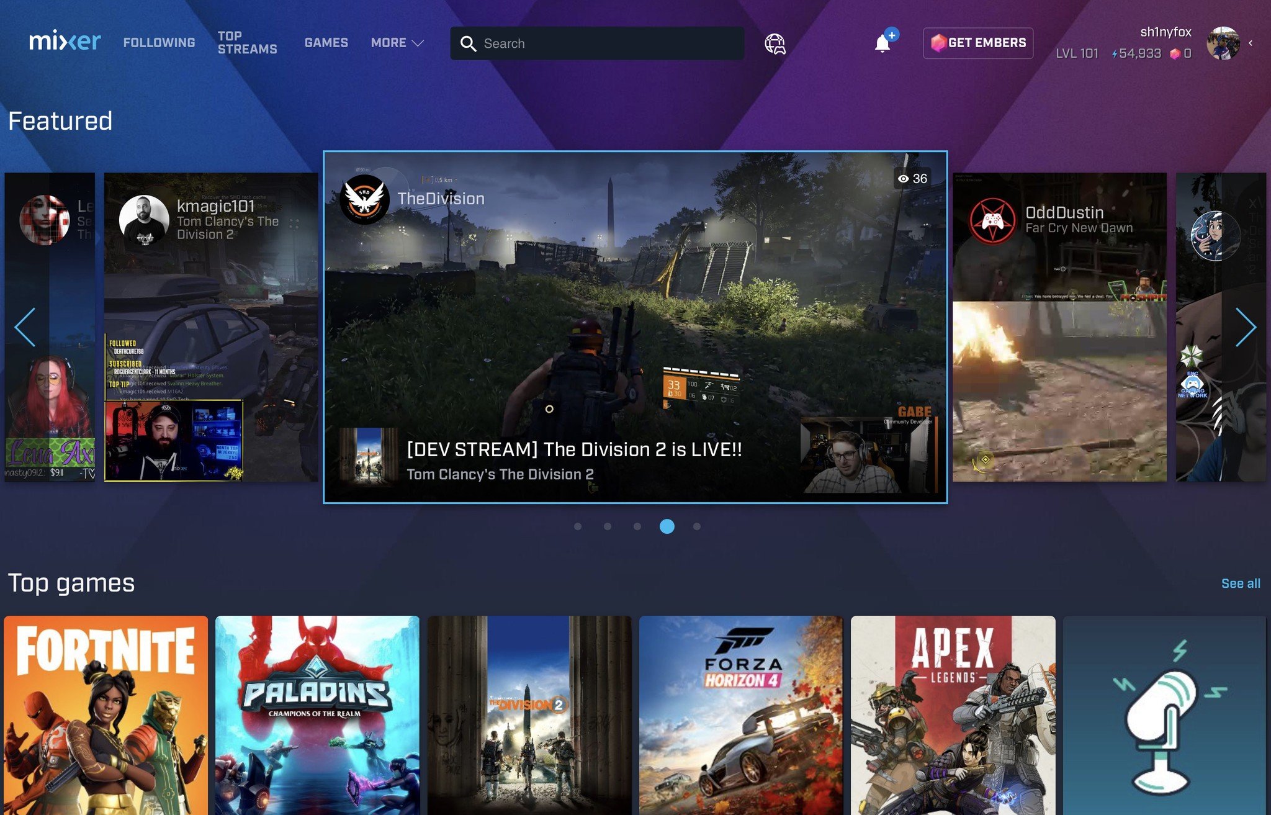1271x815 pixels.
Task: Select the second carousel dot
Action: (x=608, y=526)
